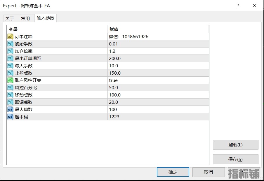Screen dimensions: 264x181
Task: Click the 账户风控开关 variable name
Action: pyautogui.click(x=28, y=80)
